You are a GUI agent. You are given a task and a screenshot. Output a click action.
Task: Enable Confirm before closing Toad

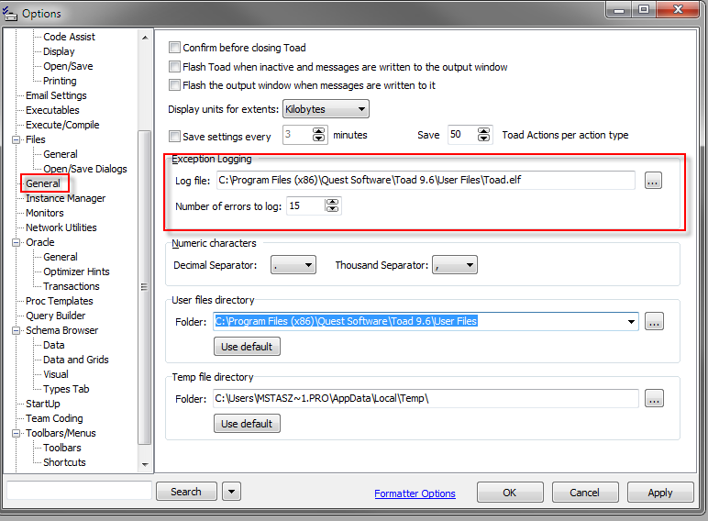click(174, 48)
